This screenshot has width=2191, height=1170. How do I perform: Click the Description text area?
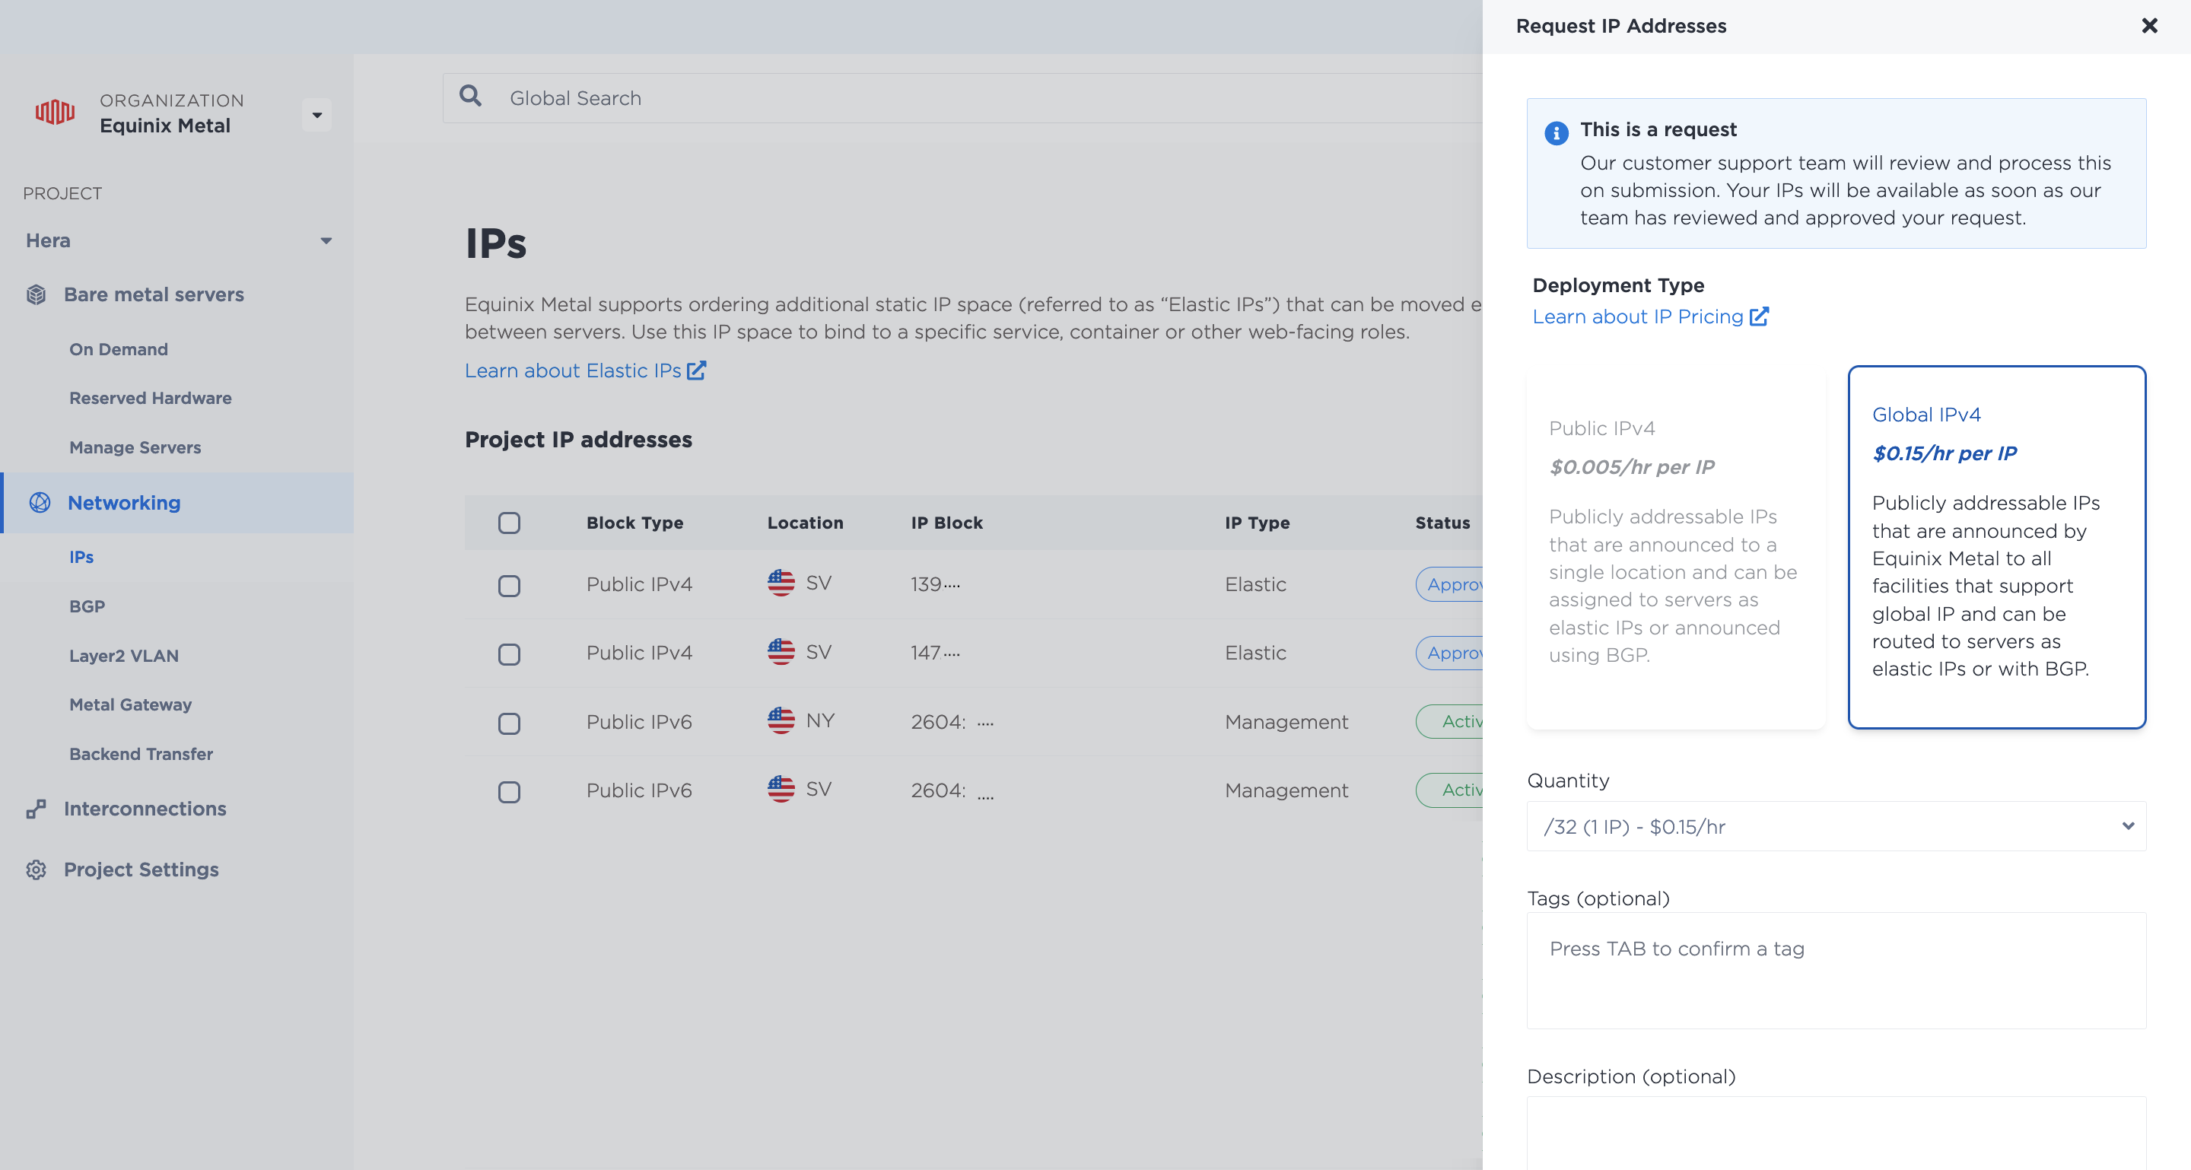1836,1133
